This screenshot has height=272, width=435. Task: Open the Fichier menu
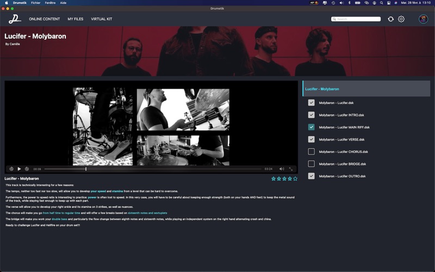(35, 3)
